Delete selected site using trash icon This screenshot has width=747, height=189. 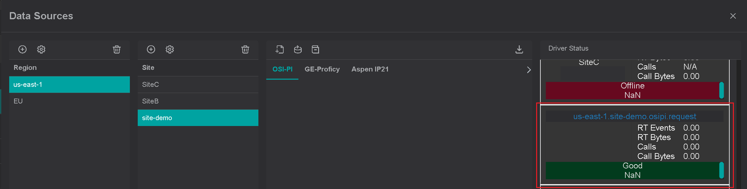245,49
